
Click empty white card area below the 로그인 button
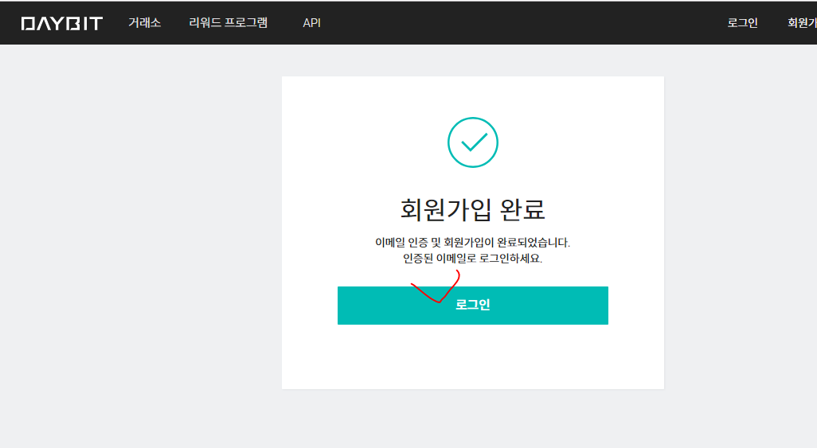(x=472, y=356)
